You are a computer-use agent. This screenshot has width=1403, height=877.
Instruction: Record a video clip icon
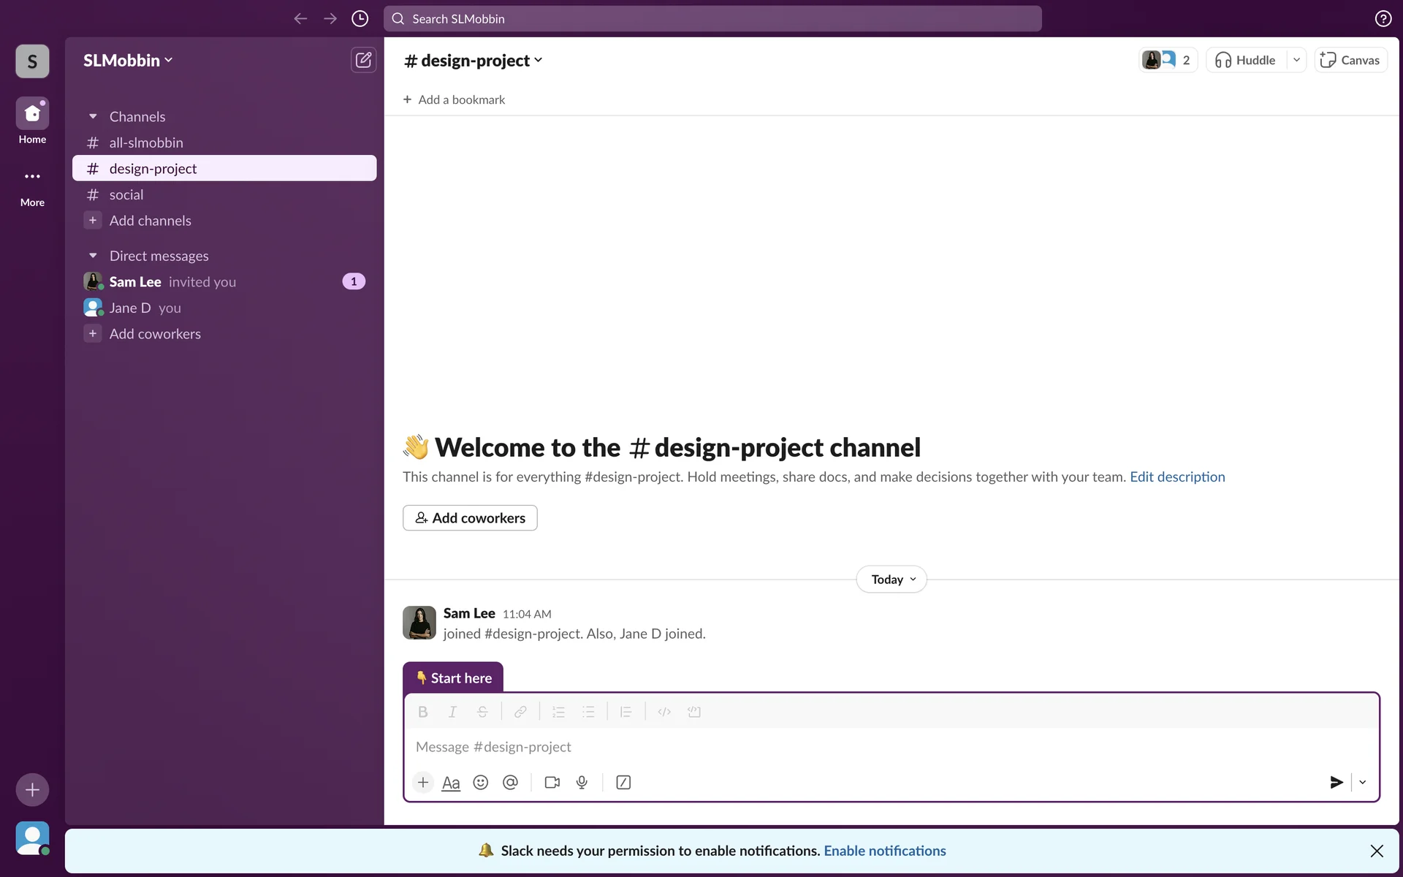coord(552,783)
